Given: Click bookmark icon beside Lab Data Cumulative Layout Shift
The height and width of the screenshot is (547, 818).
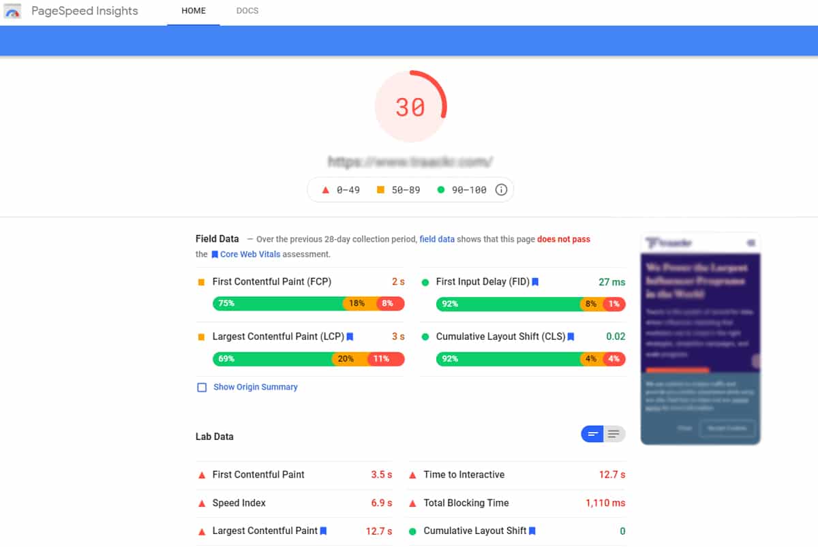Looking at the screenshot, I should (532, 531).
